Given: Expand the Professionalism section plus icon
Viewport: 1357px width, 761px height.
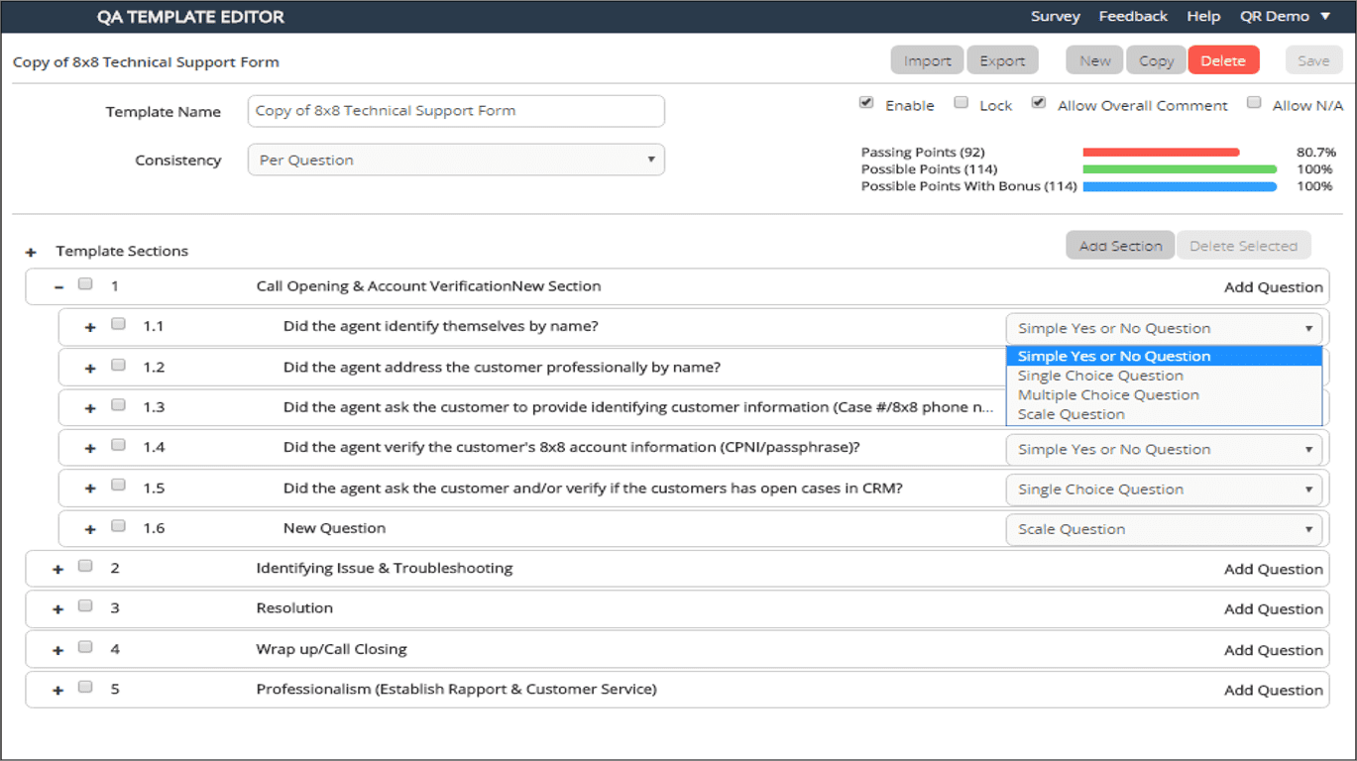Looking at the screenshot, I should [58, 691].
